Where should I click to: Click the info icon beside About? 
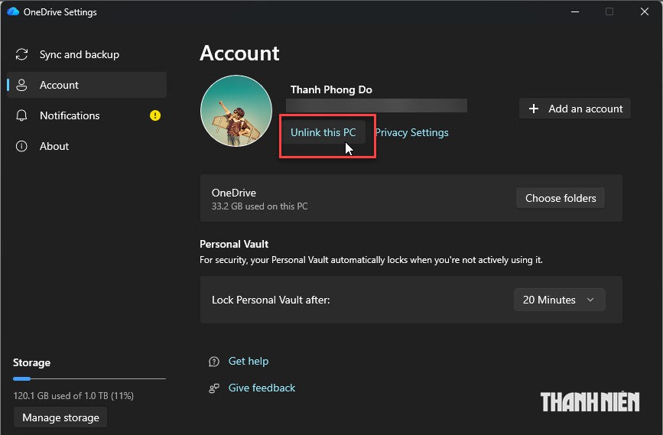(21, 146)
